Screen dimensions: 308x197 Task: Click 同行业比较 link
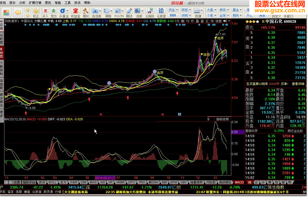point(295,131)
